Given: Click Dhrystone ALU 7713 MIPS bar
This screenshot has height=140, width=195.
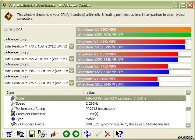Looking at the screenshot, I should [x=134, y=66].
